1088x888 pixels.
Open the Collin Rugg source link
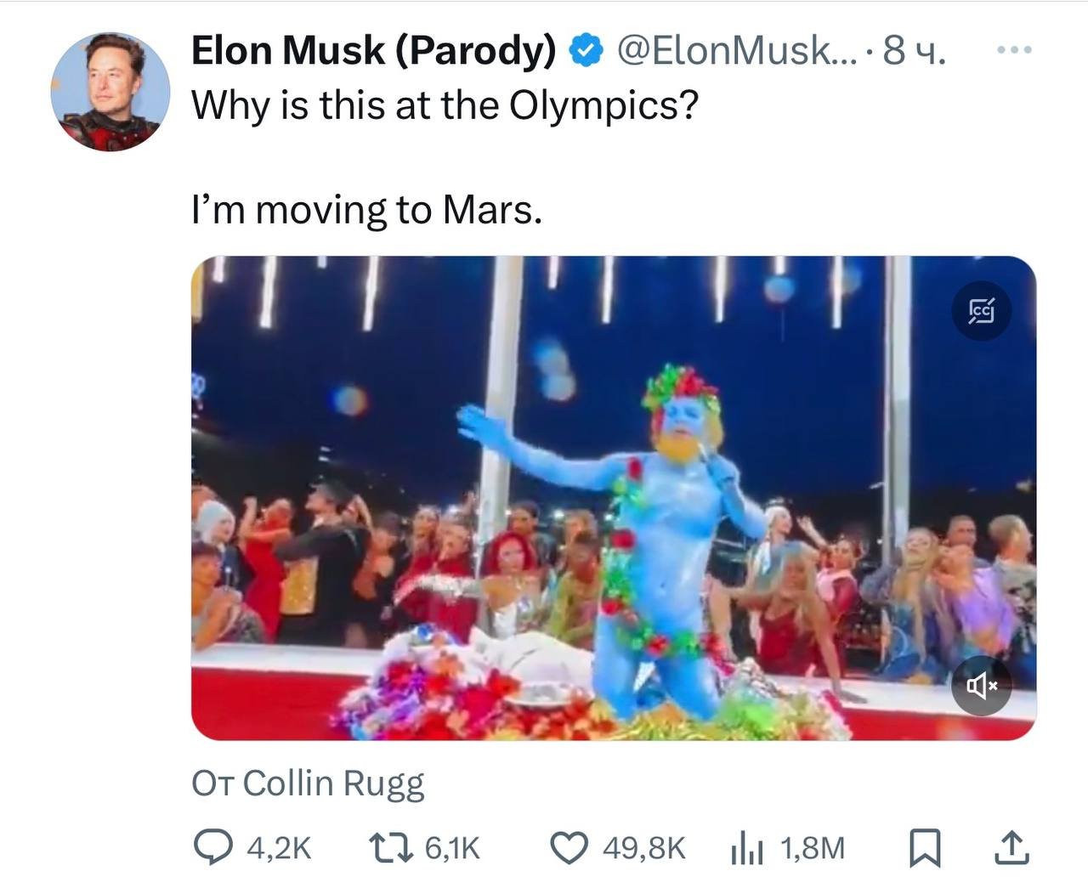coord(332,783)
